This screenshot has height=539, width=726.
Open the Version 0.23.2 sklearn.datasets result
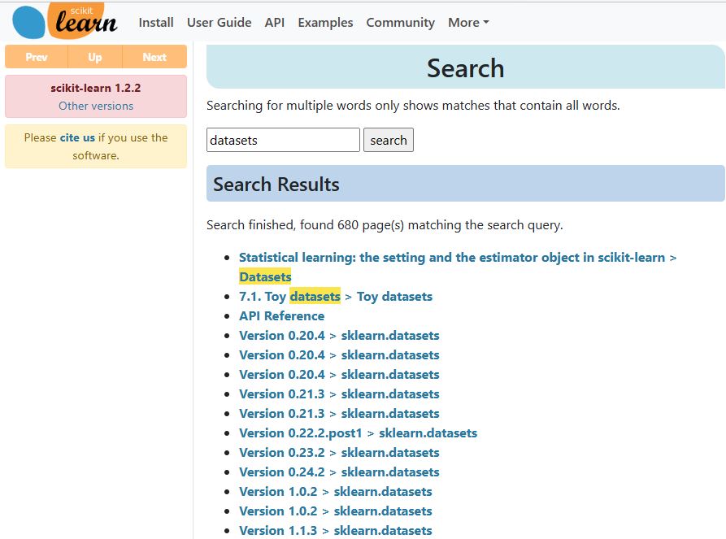click(x=339, y=452)
